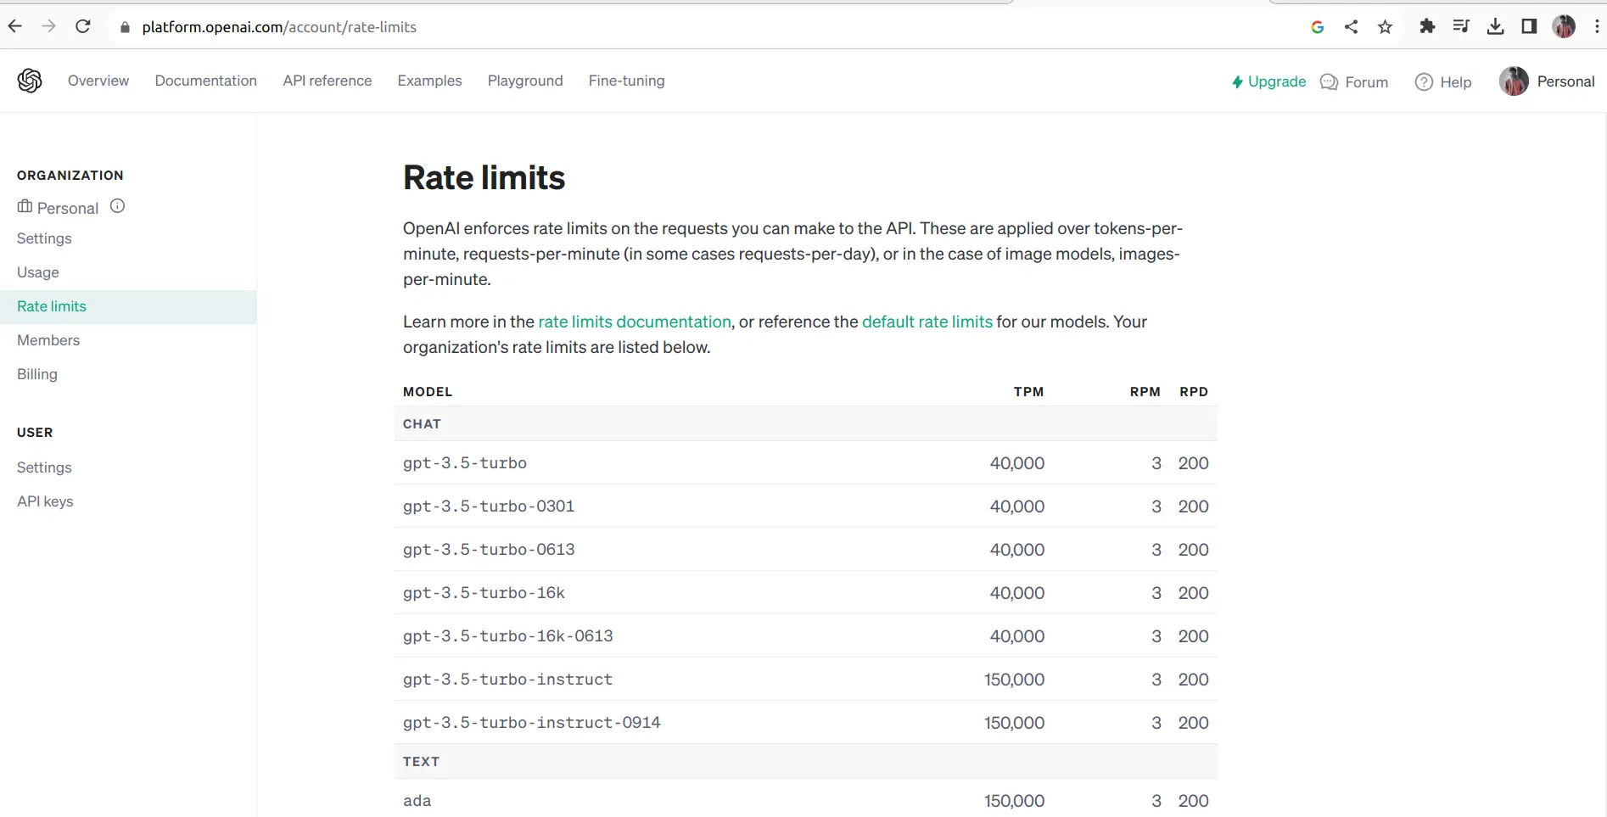Click the gpt-3.5-turbo-16k-0613 model name
This screenshot has height=817, width=1607.
pyautogui.click(x=508, y=636)
